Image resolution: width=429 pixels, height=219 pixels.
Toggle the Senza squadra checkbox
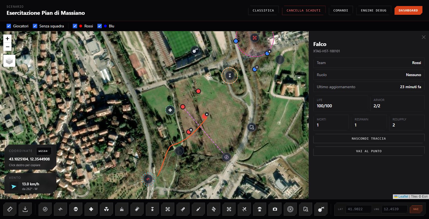35,26
